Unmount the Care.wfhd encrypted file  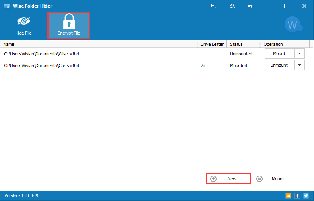coord(279,65)
